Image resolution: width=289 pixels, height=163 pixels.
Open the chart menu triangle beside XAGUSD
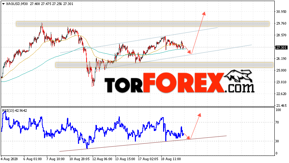coord(3,4)
